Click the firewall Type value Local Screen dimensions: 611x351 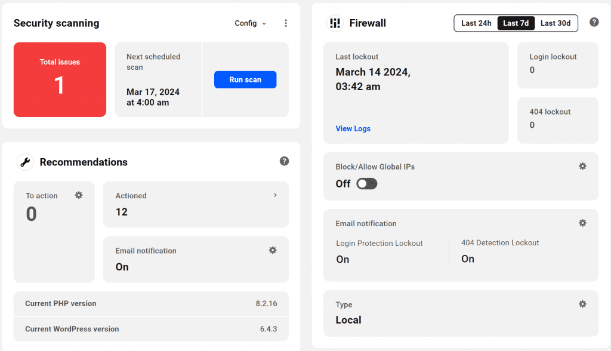(x=348, y=320)
